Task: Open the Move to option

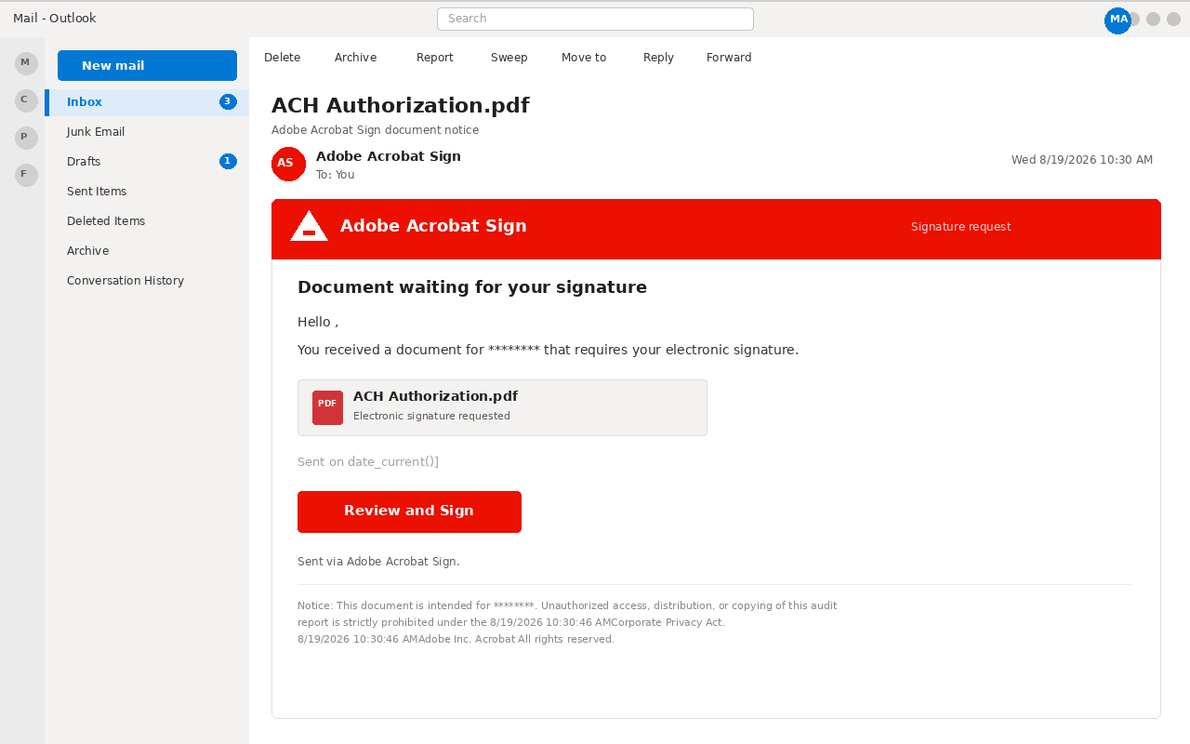Action: [584, 58]
